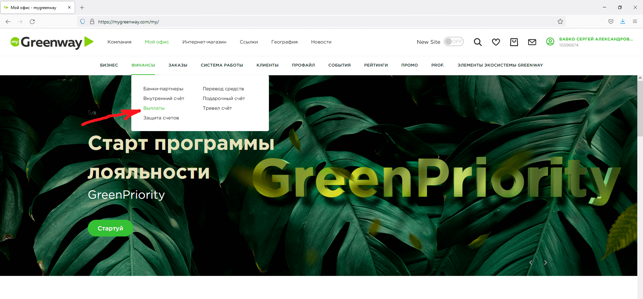Image resolution: width=643 pixels, height=299 pixels.
Task: Reload the page in the browser
Action: click(32, 22)
